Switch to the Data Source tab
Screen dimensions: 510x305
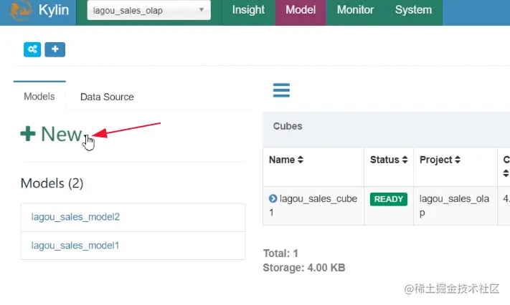107,97
